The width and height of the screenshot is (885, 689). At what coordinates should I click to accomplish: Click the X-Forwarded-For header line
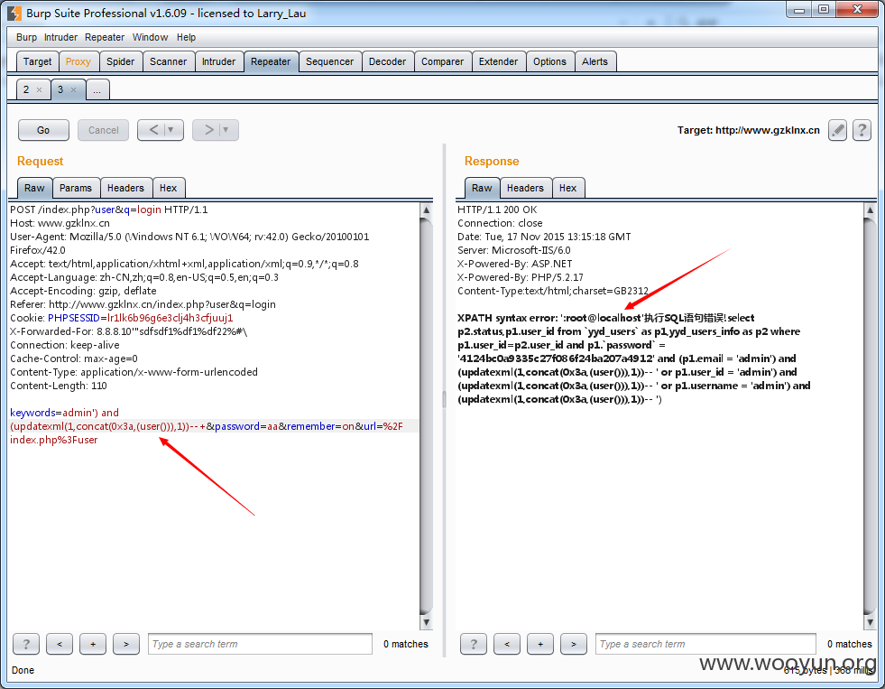[129, 331]
